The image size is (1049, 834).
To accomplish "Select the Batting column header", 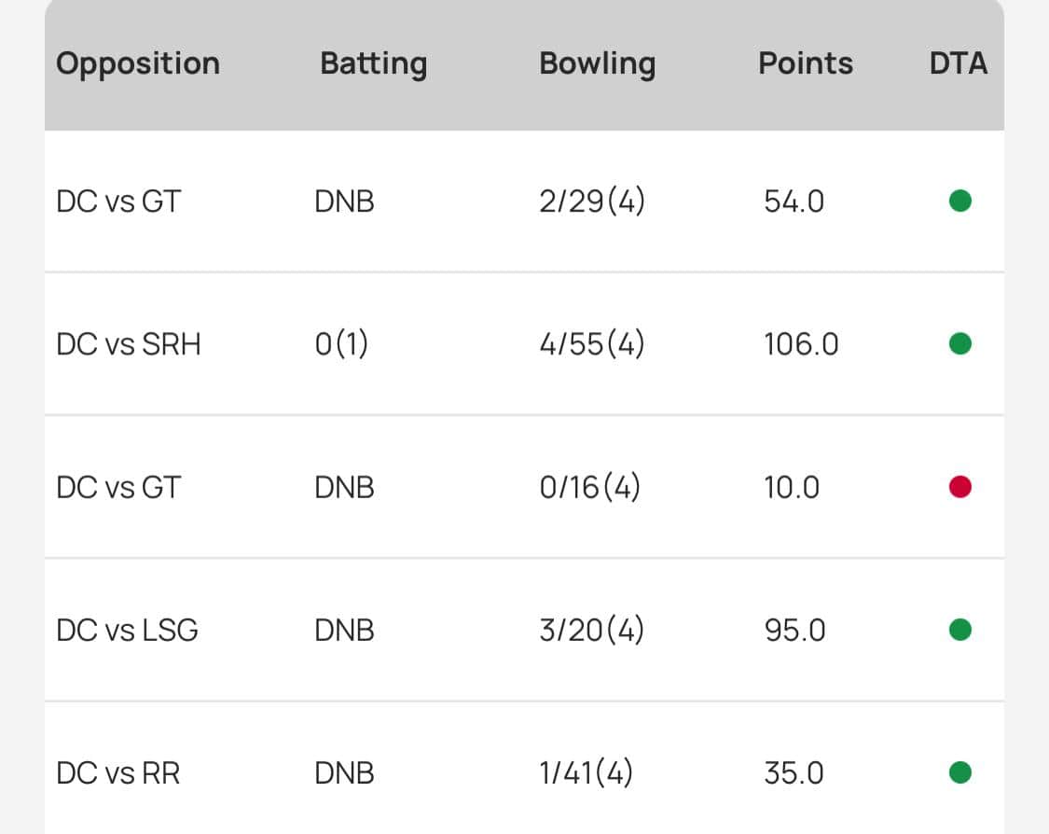I will tap(373, 63).
